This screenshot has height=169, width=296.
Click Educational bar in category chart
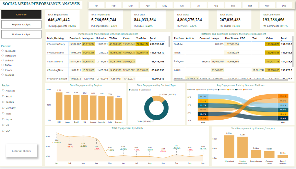(229, 147)
